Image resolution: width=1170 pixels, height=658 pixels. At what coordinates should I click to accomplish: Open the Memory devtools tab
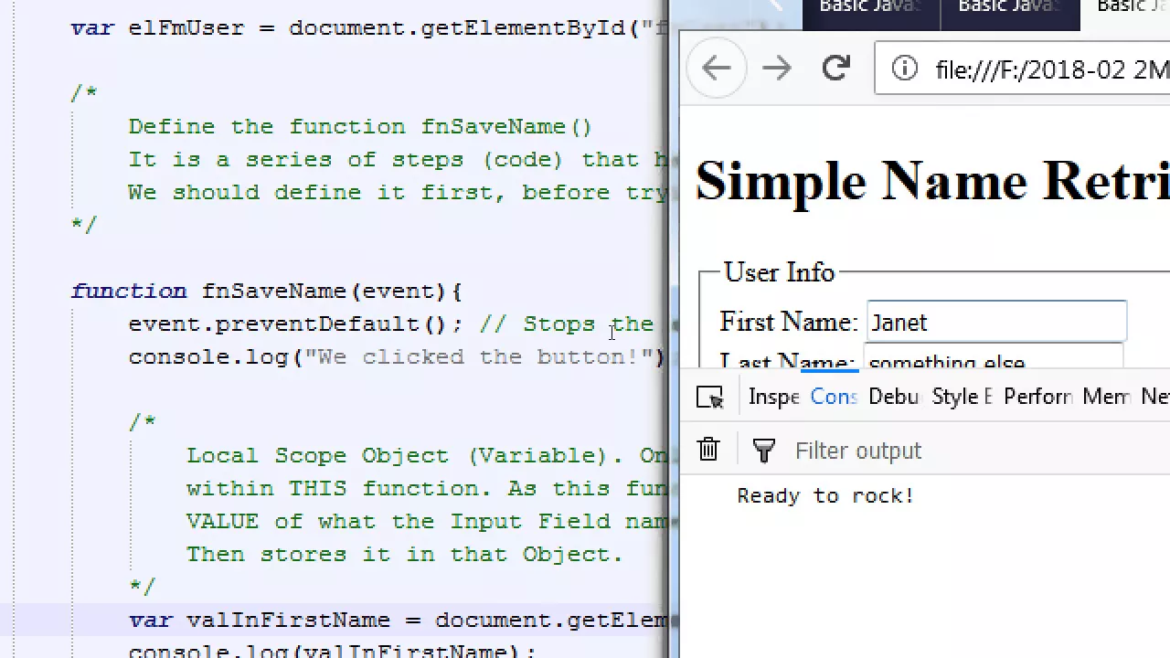1106,397
